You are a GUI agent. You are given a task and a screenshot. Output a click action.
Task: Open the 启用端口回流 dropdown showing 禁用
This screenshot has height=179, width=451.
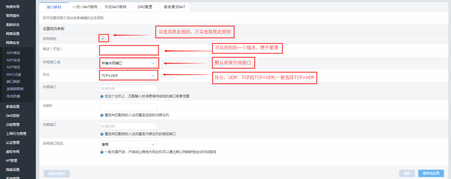point(128,144)
